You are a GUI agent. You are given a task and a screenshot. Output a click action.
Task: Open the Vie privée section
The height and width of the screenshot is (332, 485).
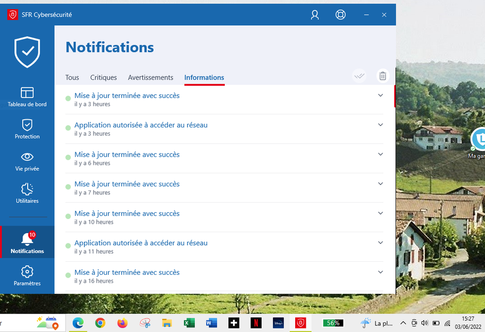pos(27,162)
